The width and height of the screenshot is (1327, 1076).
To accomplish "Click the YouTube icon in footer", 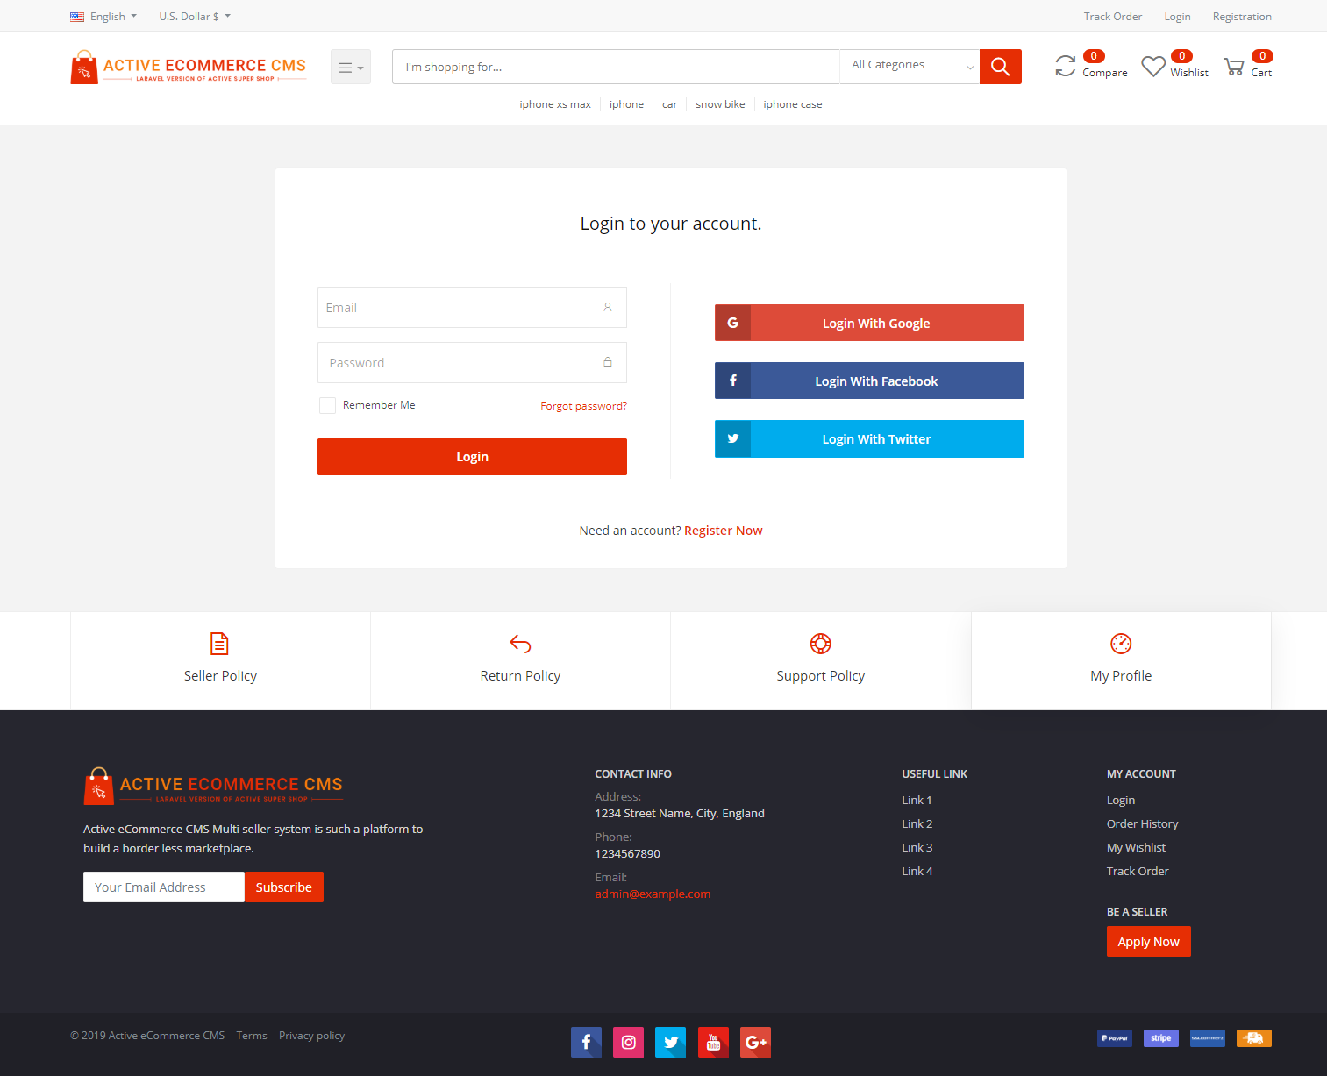I will 713,1042.
